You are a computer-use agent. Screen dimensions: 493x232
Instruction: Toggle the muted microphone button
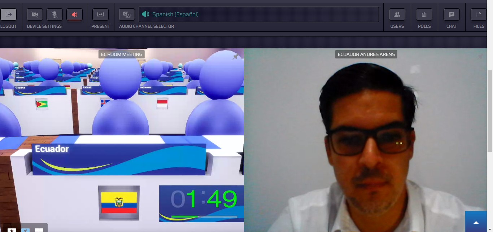(x=55, y=14)
